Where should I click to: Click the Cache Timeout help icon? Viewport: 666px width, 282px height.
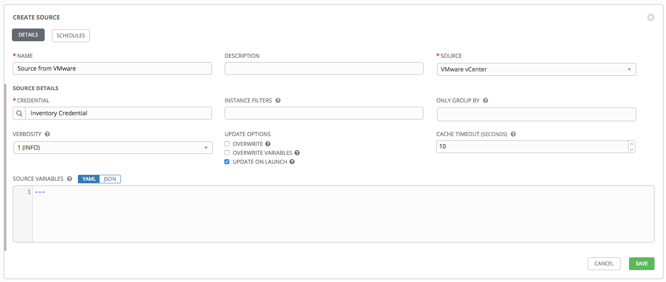pyautogui.click(x=513, y=134)
